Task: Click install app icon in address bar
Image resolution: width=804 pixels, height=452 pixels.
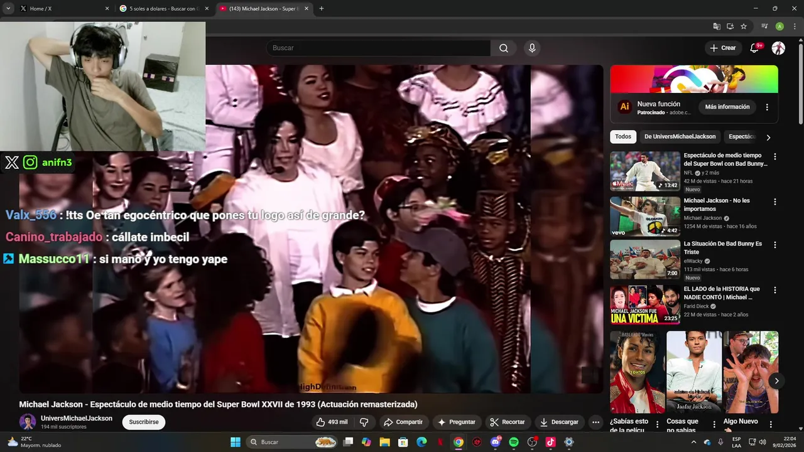Action: [730, 26]
